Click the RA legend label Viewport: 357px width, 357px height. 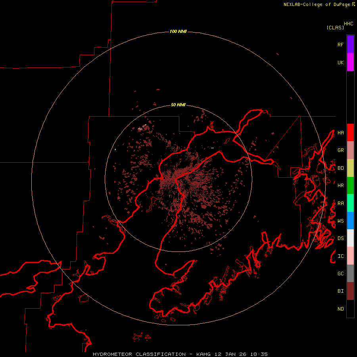coord(340,203)
